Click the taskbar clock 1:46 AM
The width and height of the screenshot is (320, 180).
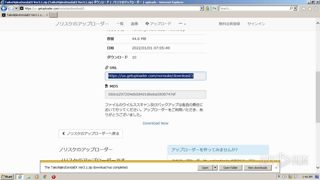pyautogui.click(x=307, y=177)
